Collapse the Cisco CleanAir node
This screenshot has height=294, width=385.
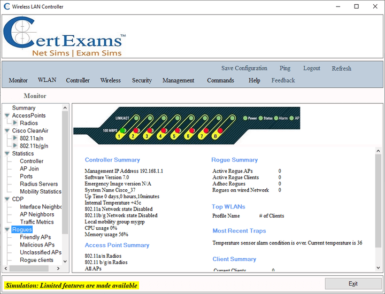(x=7, y=131)
